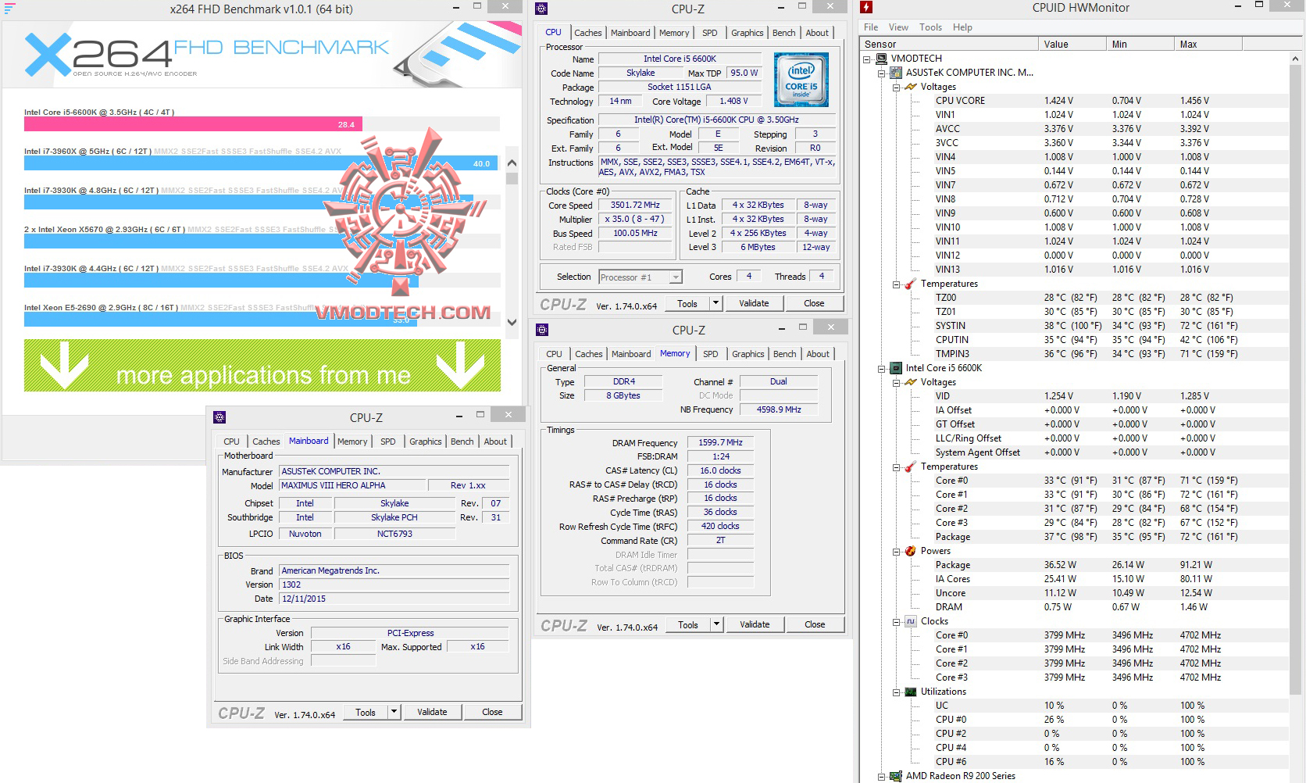Click the Clocks icon in HWMonitor
The image size is (1306, 783).
click(x=911, y=621)
